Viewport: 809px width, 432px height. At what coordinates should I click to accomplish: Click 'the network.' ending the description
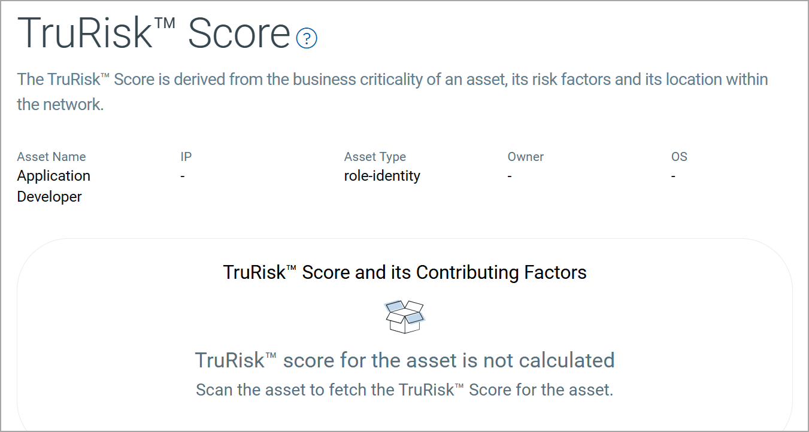60,104
